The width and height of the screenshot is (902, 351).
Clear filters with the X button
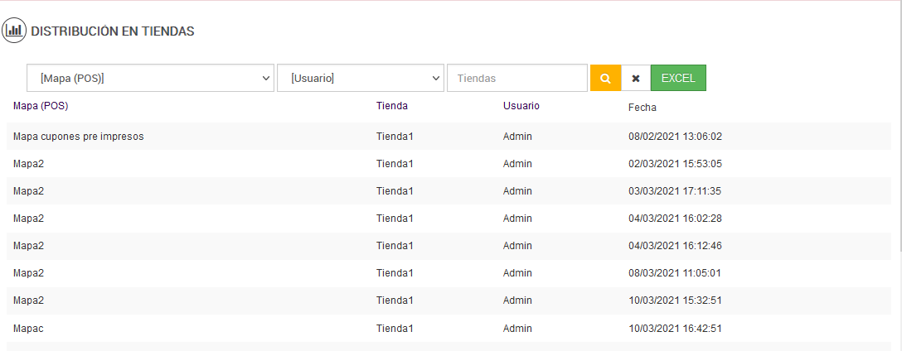pyautogui.click(x=636, y=79)
